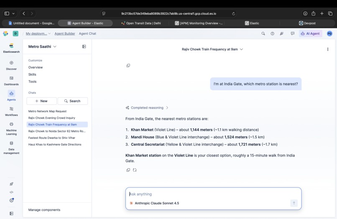
Task: Open Rajiv Chowk to Noida Sector 62 chat
Action: pyautogui.click(x=57, y=131)
